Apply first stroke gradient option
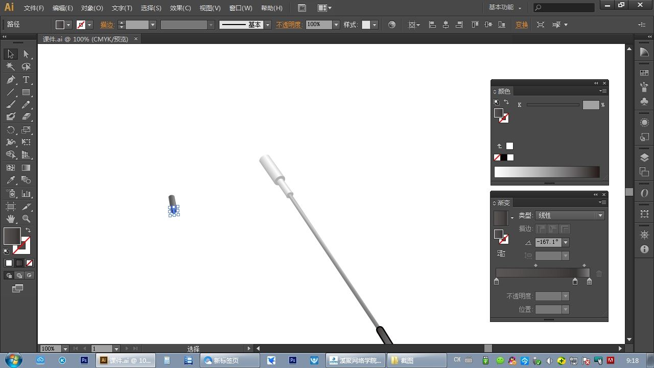Viewport: 654px width, 368px height. pos(541,229)
